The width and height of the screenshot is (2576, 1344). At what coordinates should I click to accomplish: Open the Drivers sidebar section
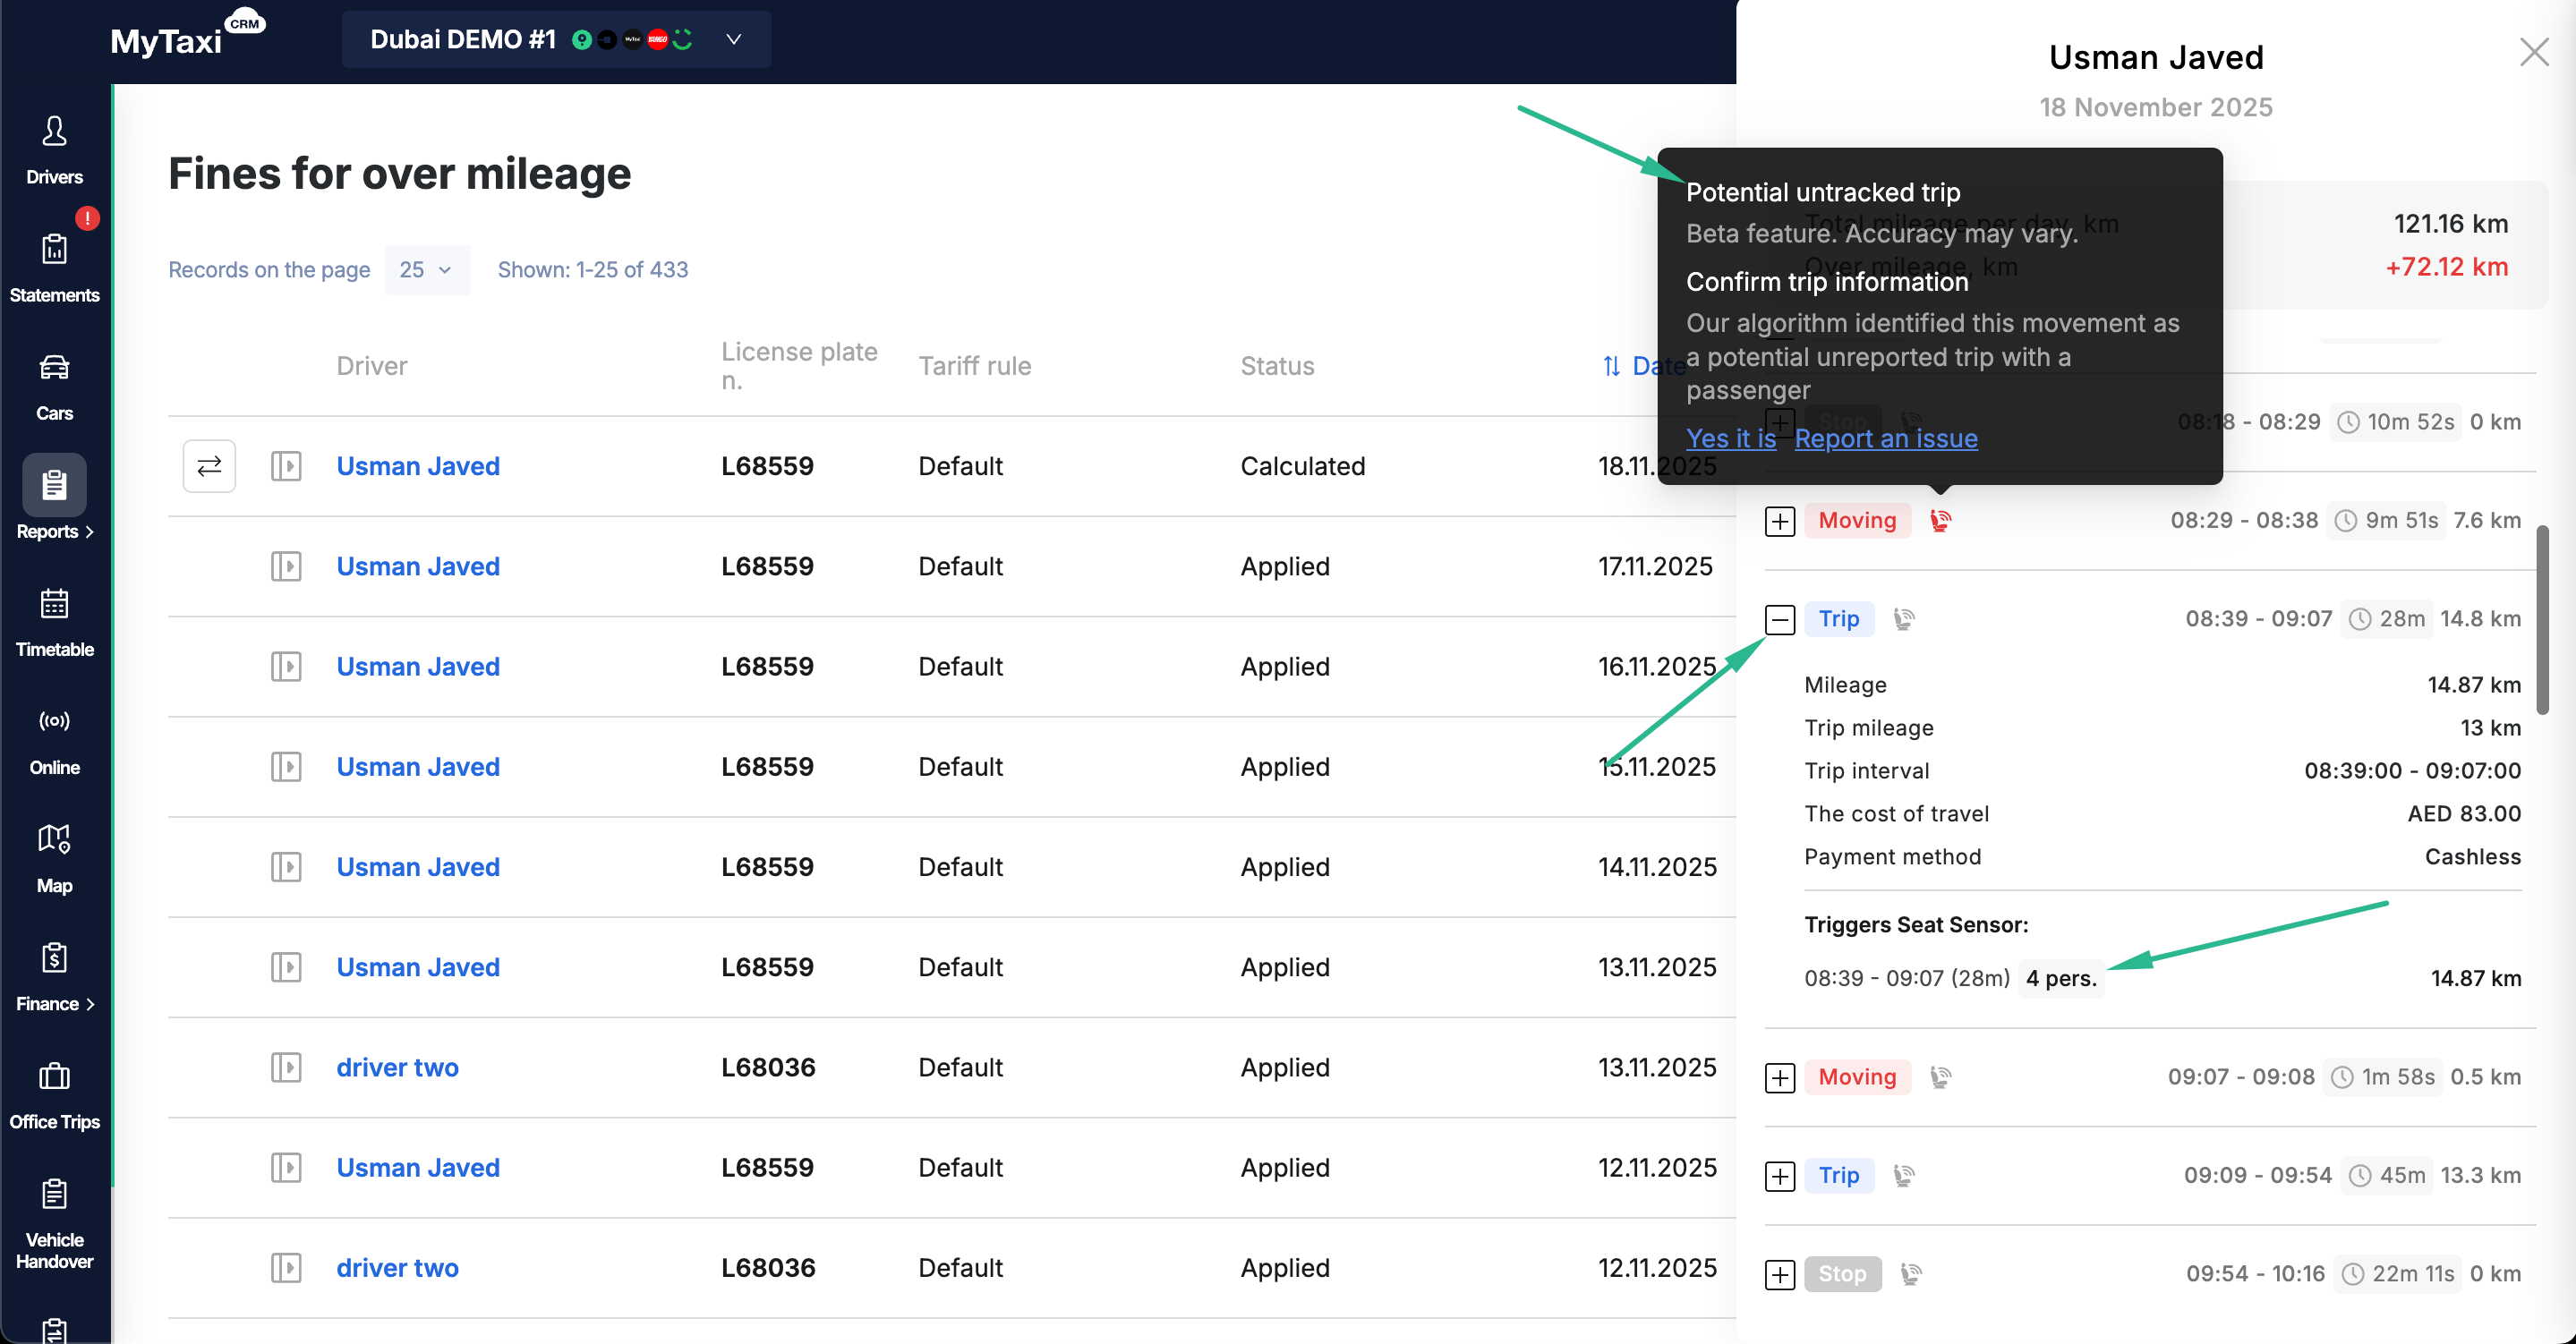(54, 151)
